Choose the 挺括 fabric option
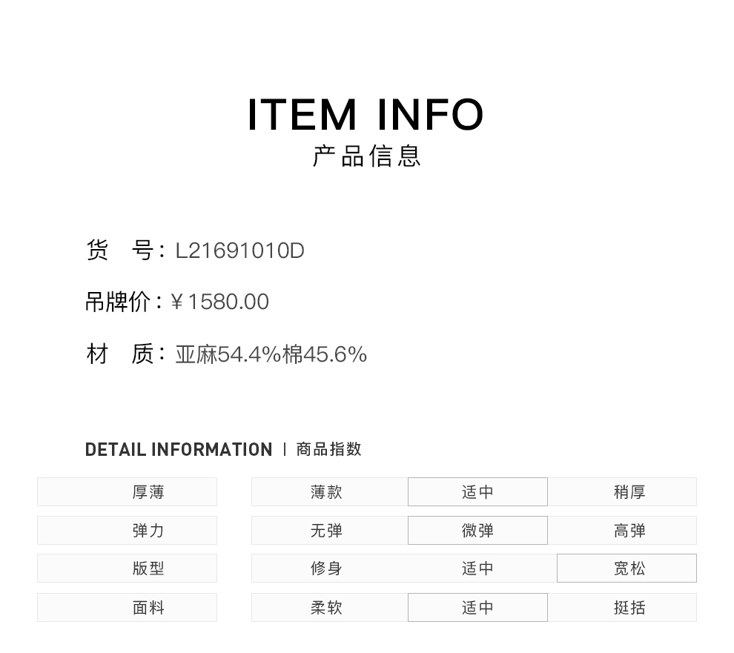Screen dimensions: 734x653 [629, 608]
